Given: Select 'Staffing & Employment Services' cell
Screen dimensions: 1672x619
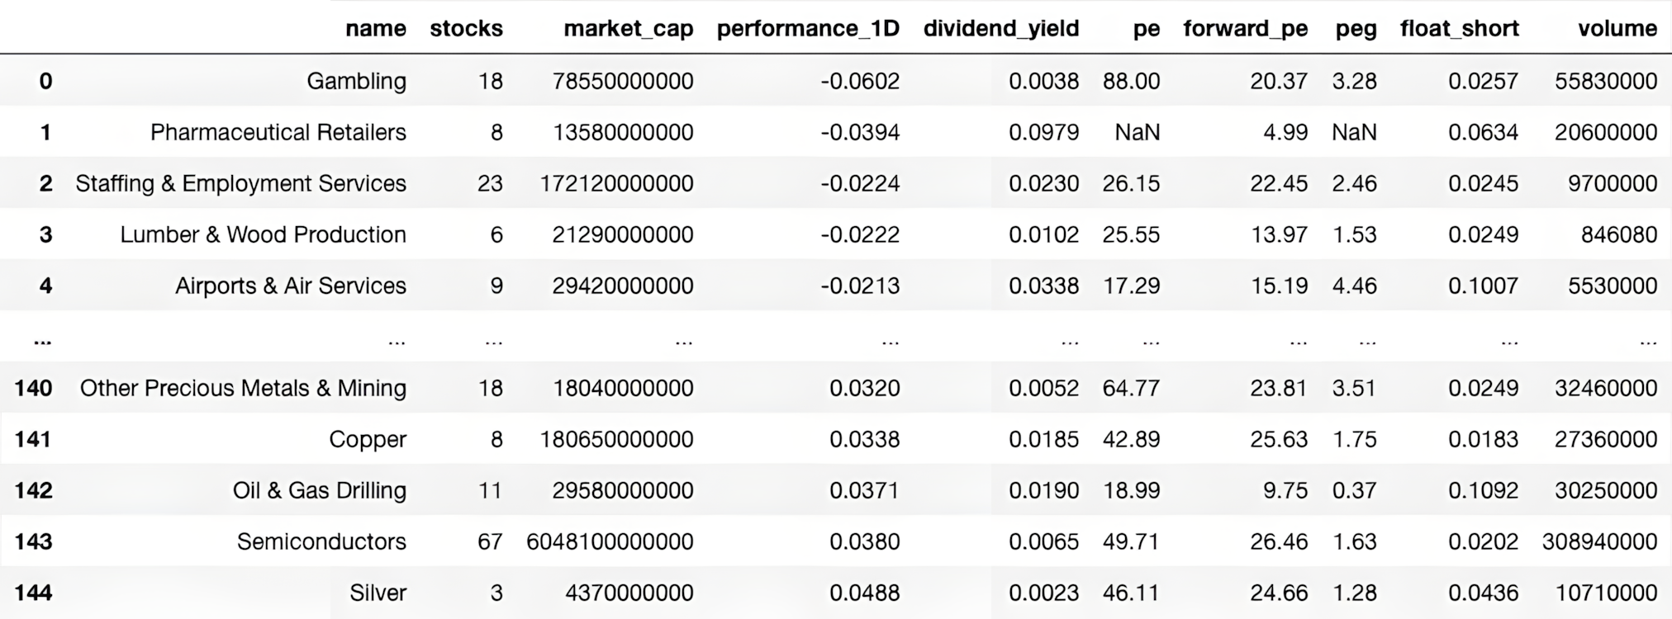Looking at the screenshot, I should 241,183.
